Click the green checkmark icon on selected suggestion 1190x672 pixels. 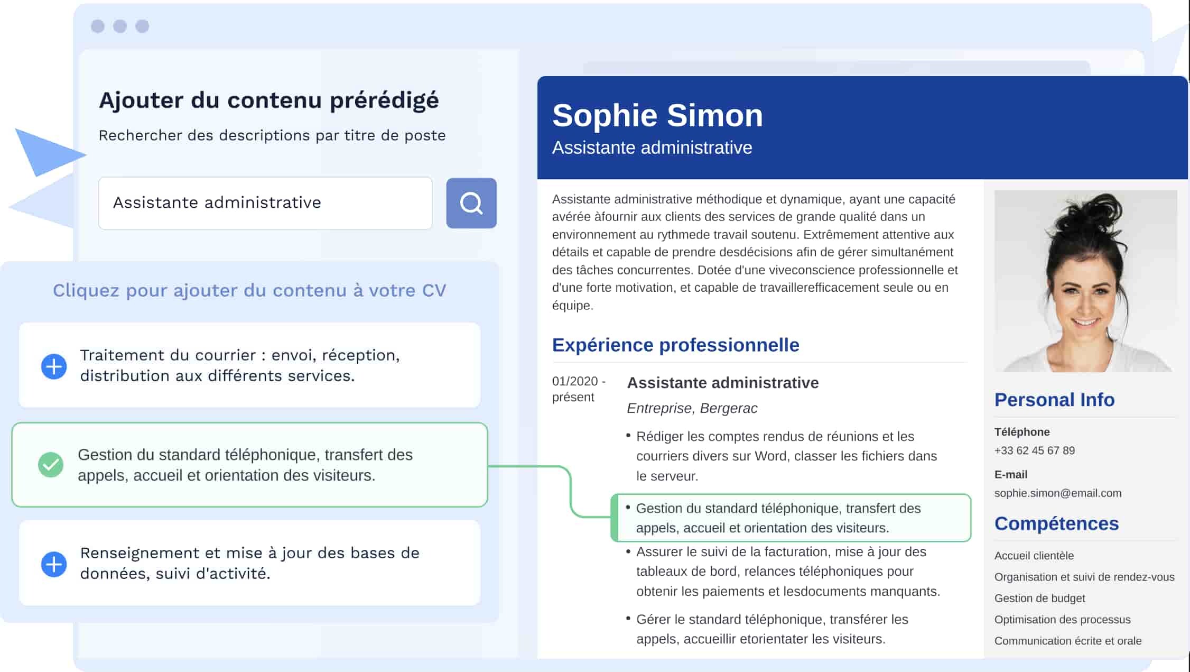point(52,465)
